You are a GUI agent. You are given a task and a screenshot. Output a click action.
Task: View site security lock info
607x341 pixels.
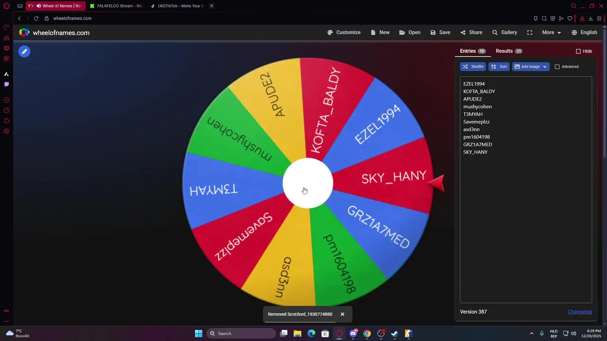pyautogui.click(x=46, y=18)
